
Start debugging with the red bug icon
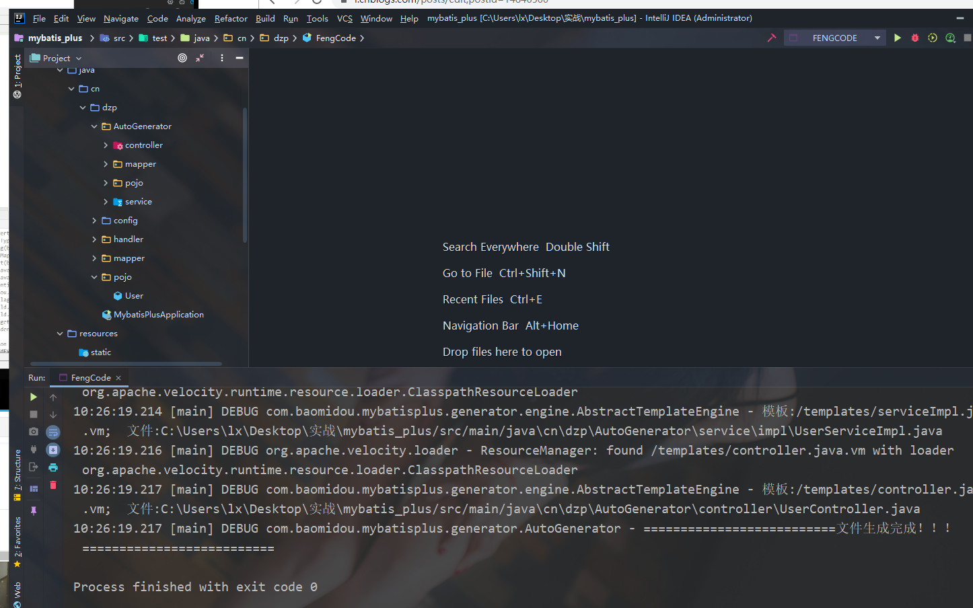pos(915,38)
